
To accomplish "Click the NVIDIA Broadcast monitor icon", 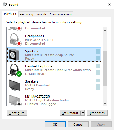I will pos(14,85).
